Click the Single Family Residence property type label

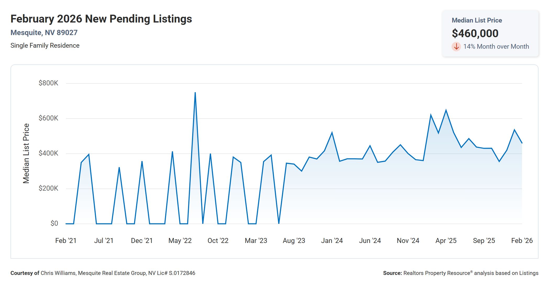point(45,45)
